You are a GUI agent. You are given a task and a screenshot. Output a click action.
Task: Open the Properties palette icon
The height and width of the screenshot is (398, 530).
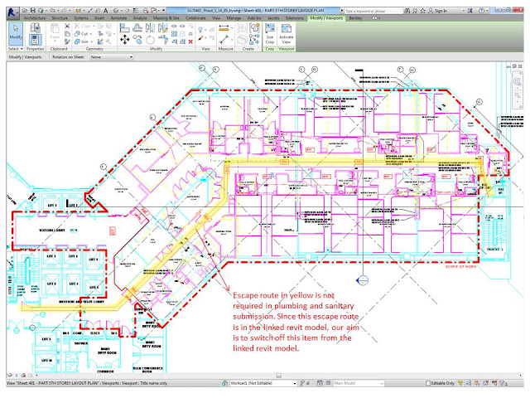[35, 40]
